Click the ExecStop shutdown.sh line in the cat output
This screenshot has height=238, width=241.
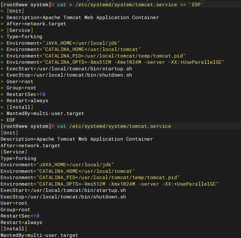pos(63,197)
